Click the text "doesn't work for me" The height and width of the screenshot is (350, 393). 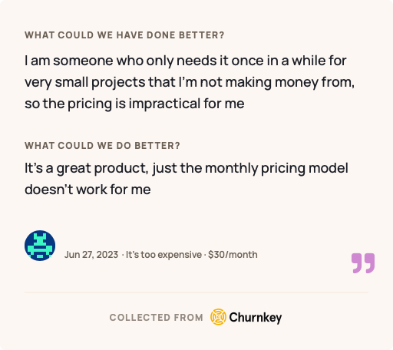(x=88, y=190)
